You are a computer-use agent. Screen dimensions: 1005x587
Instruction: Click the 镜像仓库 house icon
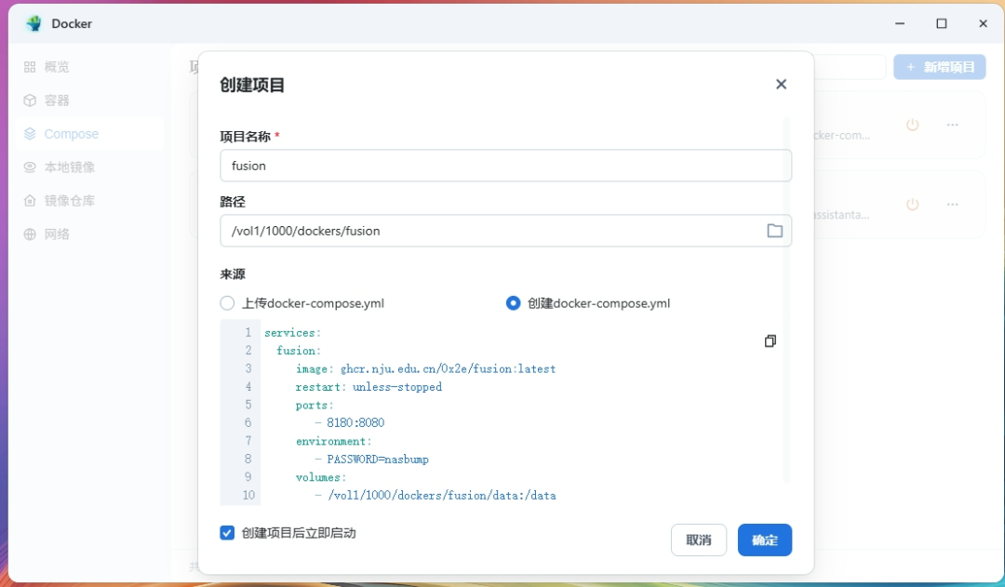(x=30, y=201)
